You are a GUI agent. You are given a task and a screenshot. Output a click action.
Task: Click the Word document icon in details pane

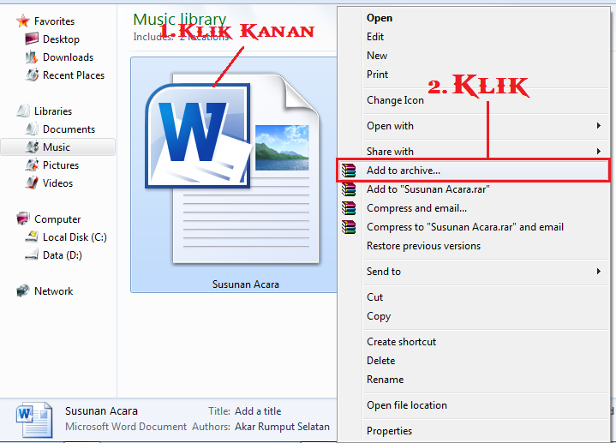34,419
